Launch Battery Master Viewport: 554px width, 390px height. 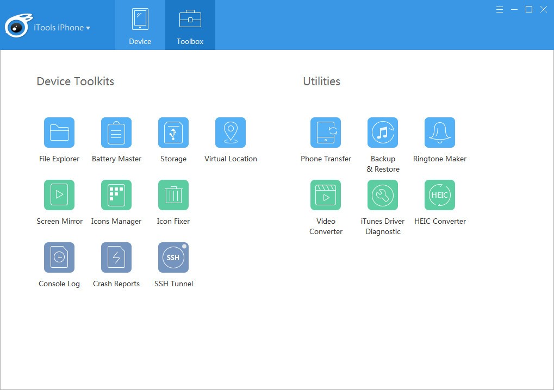coord(116,132)
